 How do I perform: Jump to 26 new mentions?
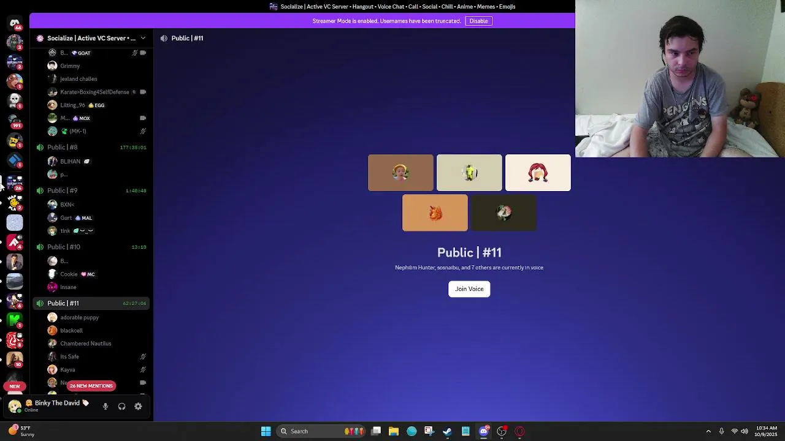(x=91, y=386)
